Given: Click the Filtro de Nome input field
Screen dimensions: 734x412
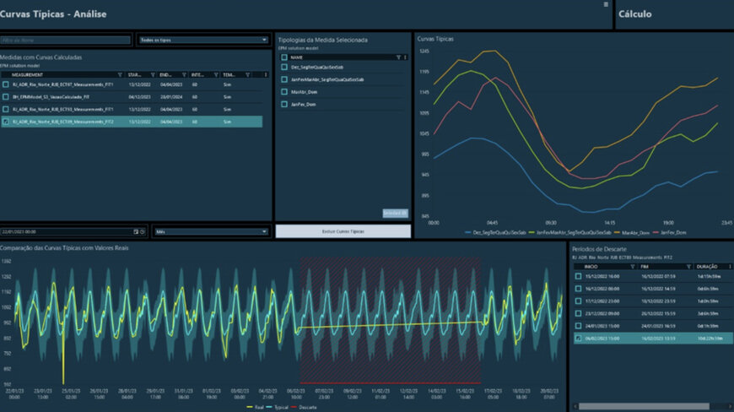Looking at the screenshot, I should (66, 41).
